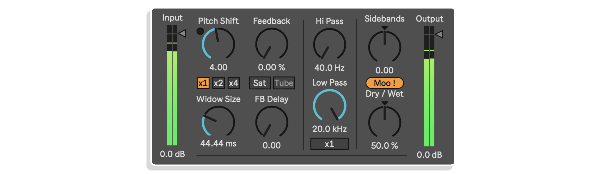Image resolution: width=607 pixels, height=174 pixels.
Task: Select the x4 pitch multiplier
Action: (234, 83)
